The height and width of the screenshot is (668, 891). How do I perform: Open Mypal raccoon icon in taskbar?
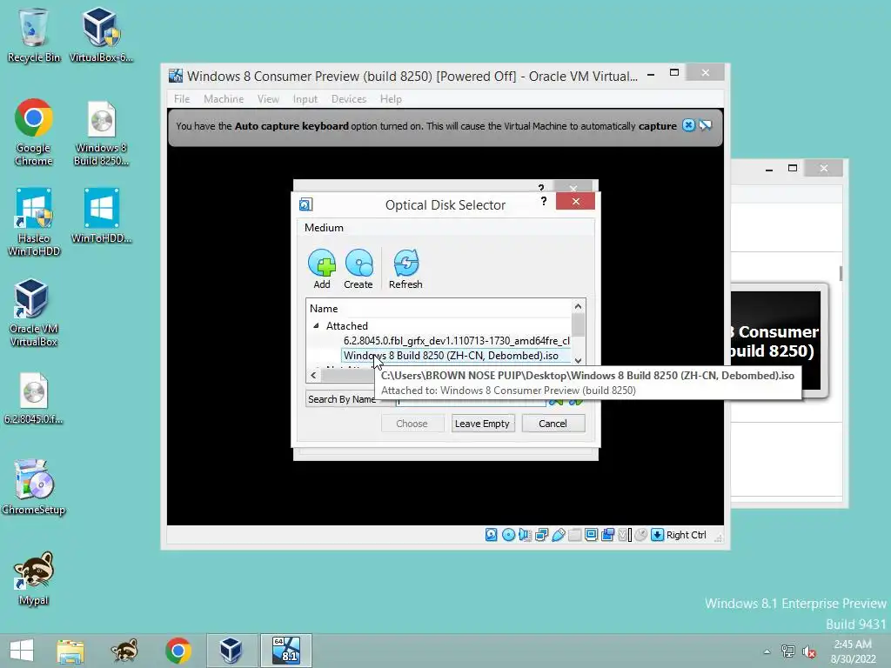pyautogui.click(x=124, y=651)
